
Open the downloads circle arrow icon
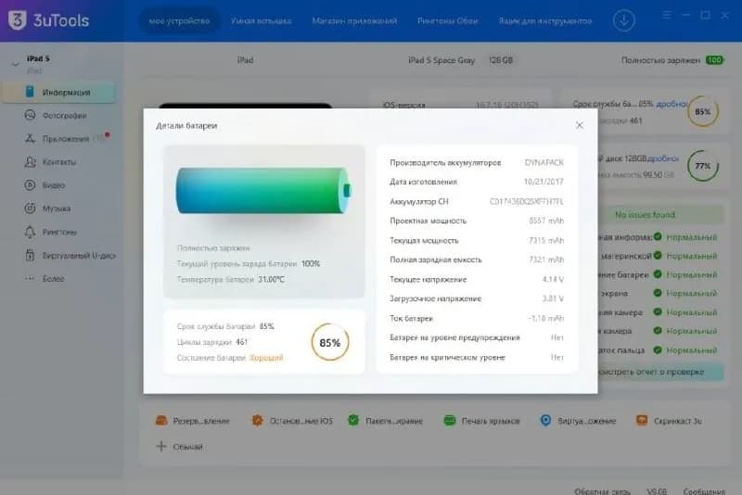(x=623, y=20)
